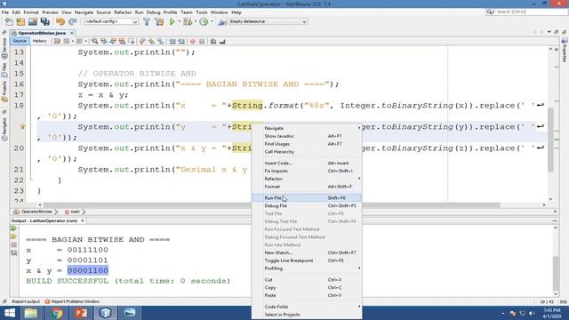569x320 pixels.
Task: Open the Tools menu
Action: [x=202, y=12]
